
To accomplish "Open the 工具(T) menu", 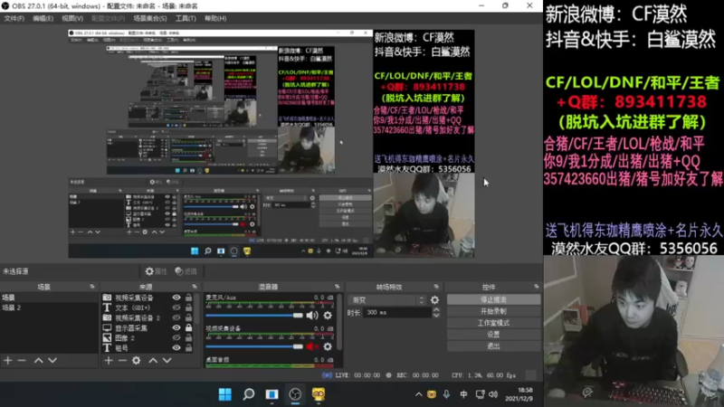I will coord(186,18).
